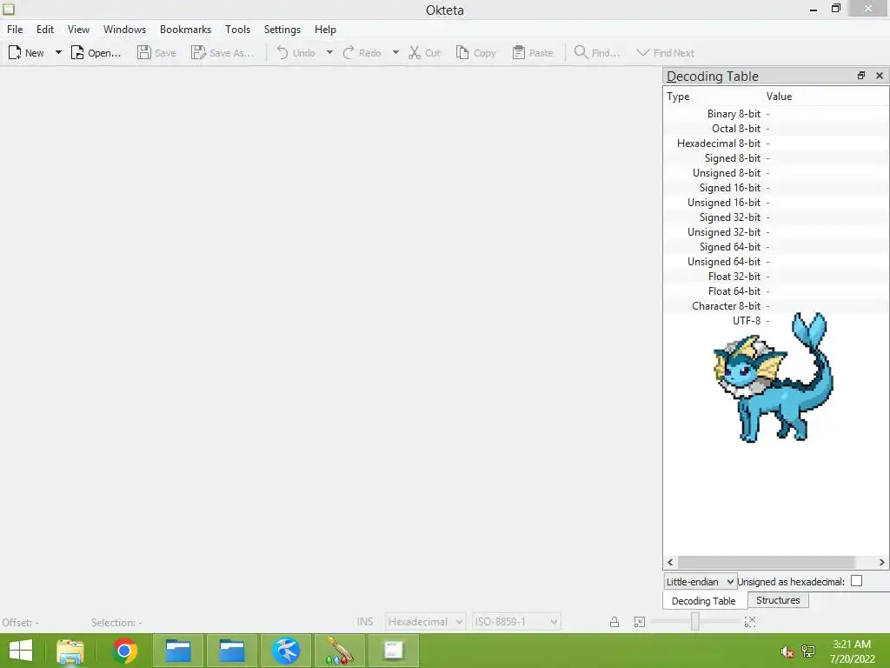Select the Float 32-bit row
This screenshot has width=890, height=668.
pos(775,276)
